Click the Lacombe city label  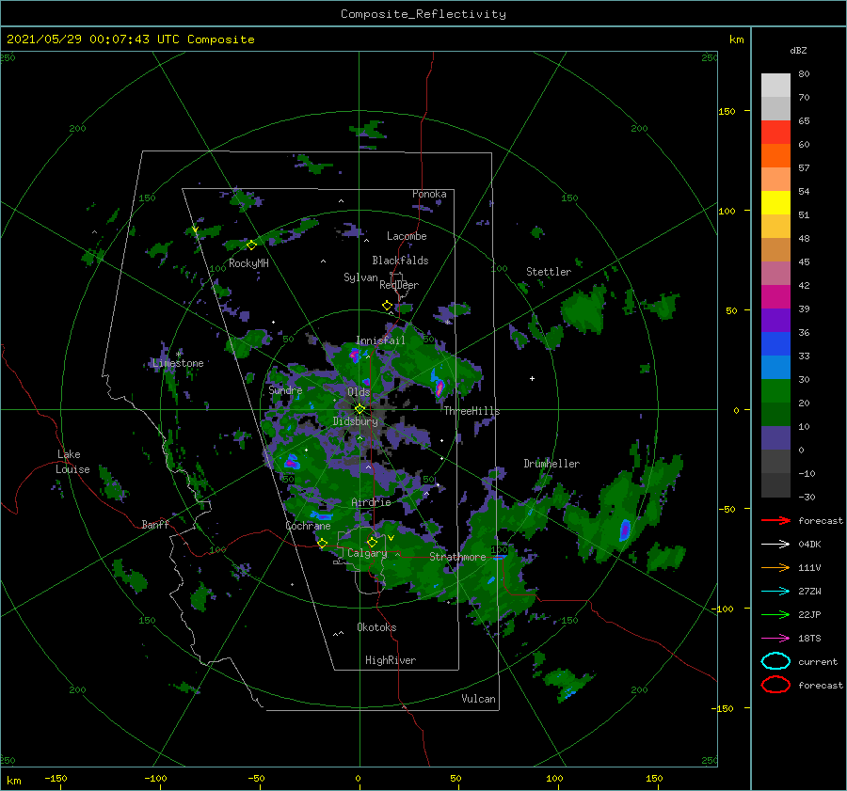click(x=407, y=236)
